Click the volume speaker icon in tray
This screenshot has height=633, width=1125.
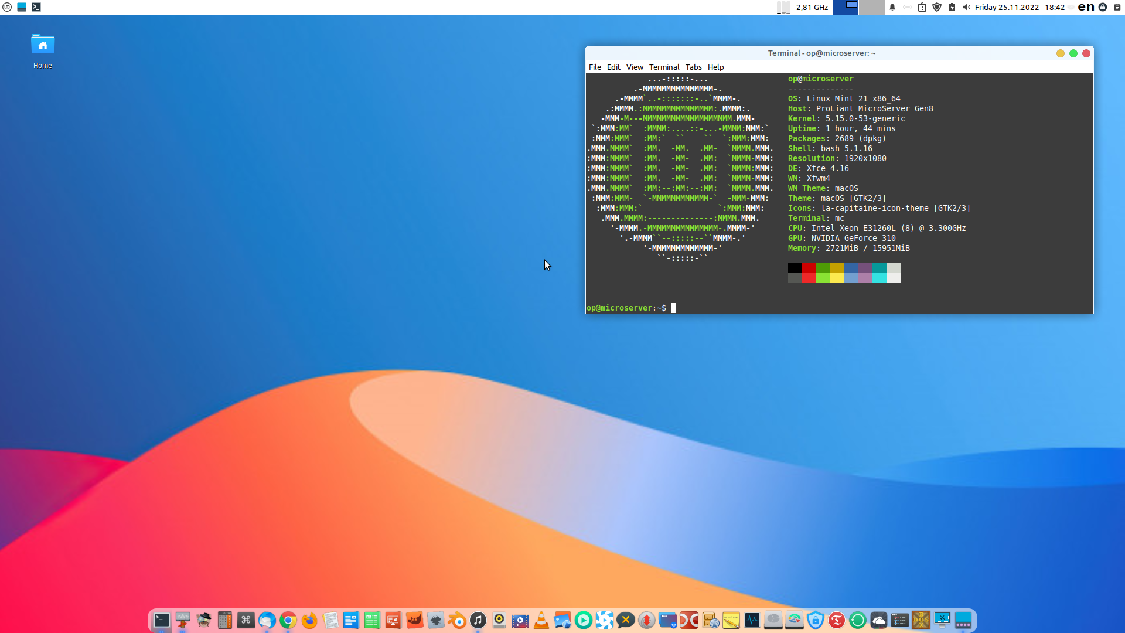pos(966,7)
